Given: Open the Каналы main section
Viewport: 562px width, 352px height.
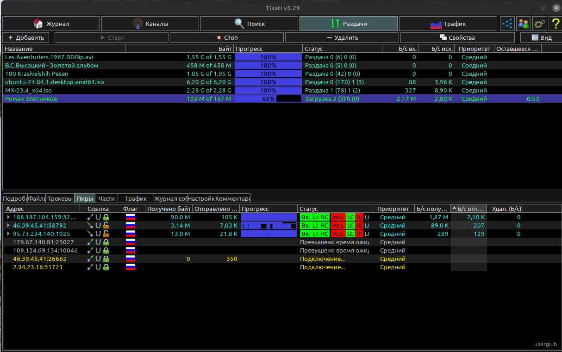Looking at the screenshot, I should pyautogui.click(x=150, y=24).
